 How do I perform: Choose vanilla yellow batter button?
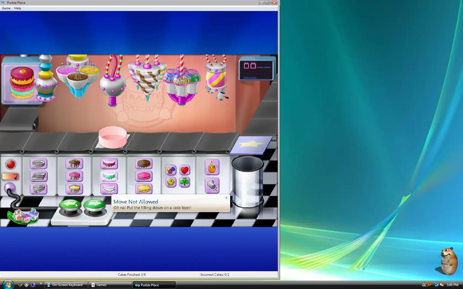74,189
